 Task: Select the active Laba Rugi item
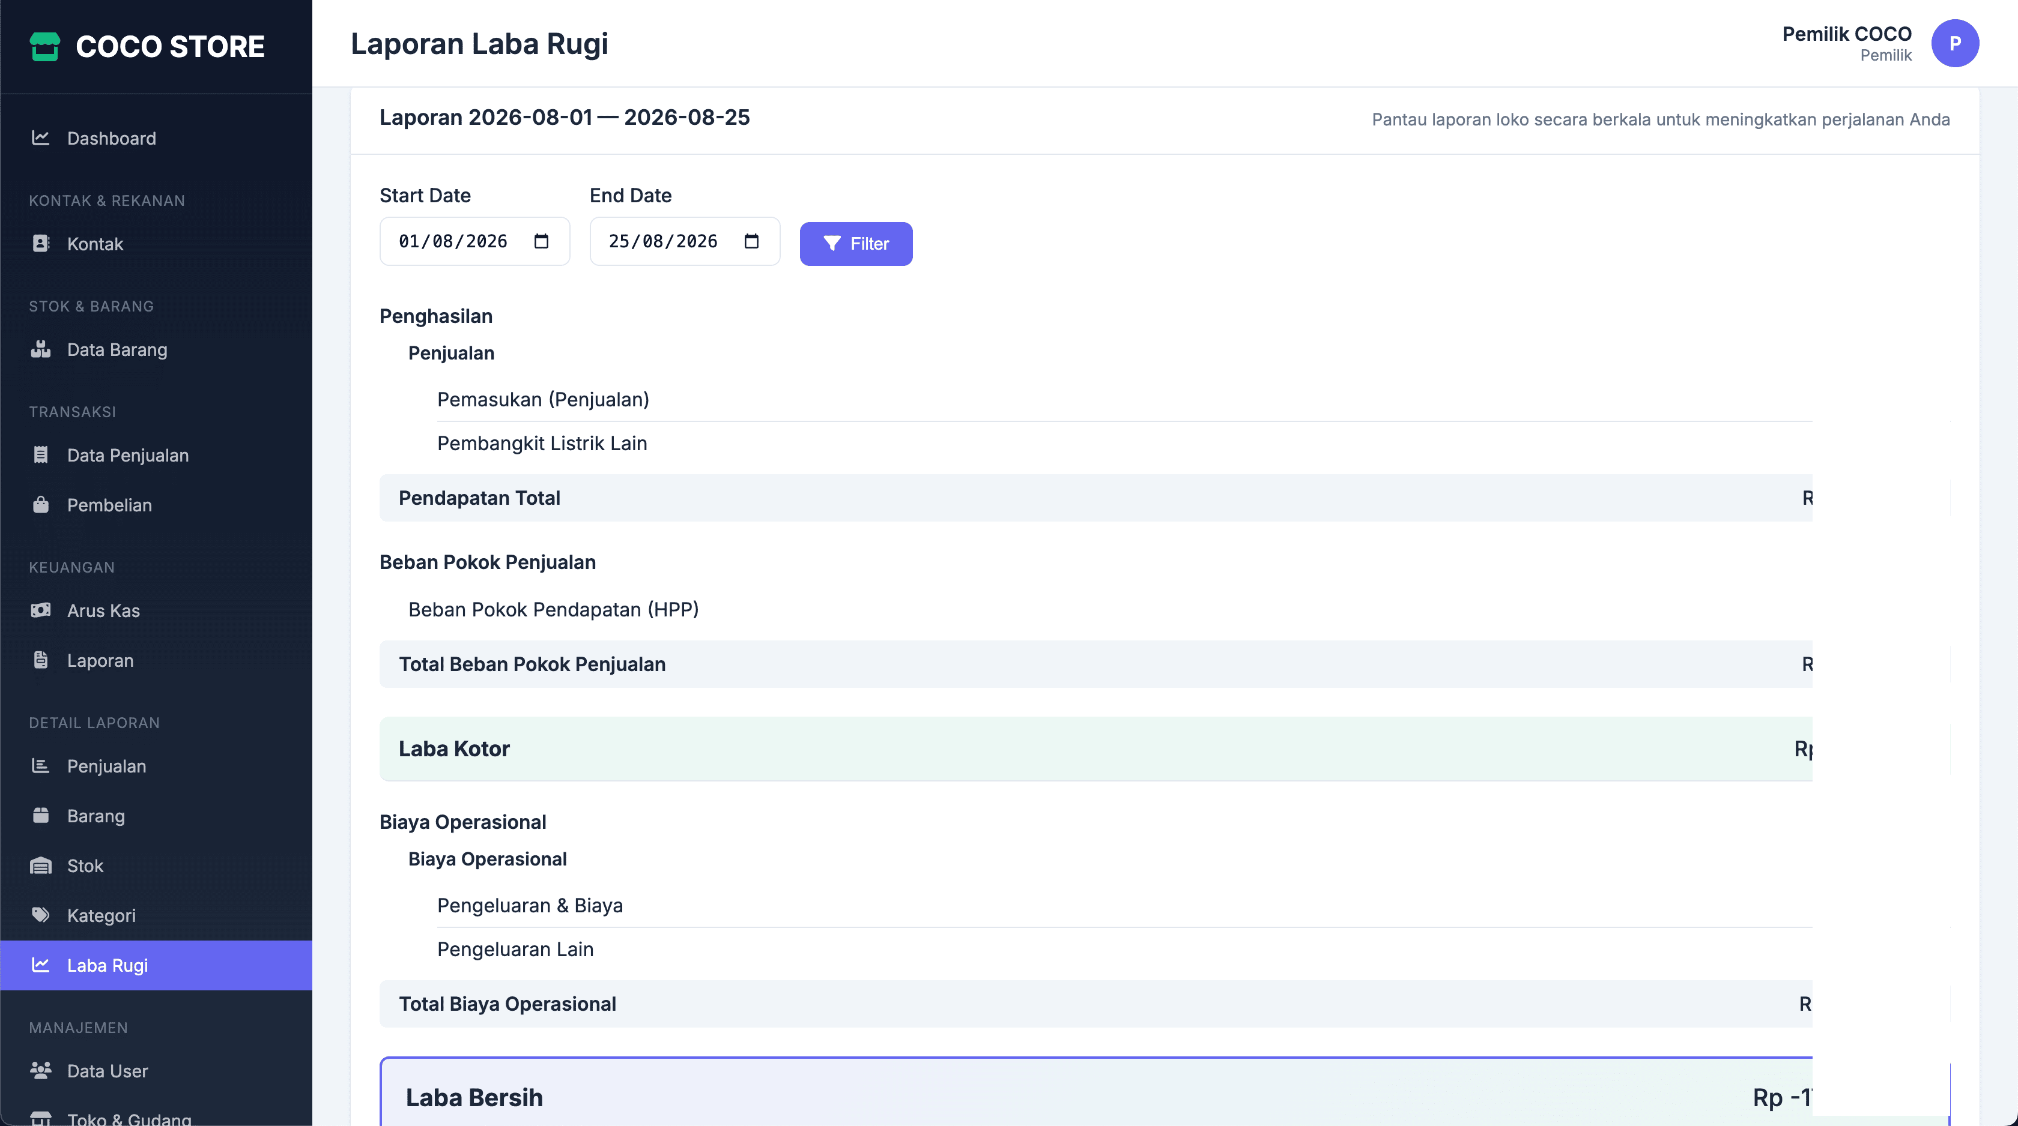tap(157, 965)
